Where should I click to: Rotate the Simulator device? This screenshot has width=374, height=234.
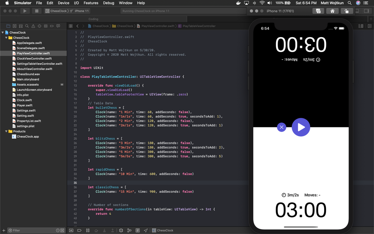pos(347,11)
